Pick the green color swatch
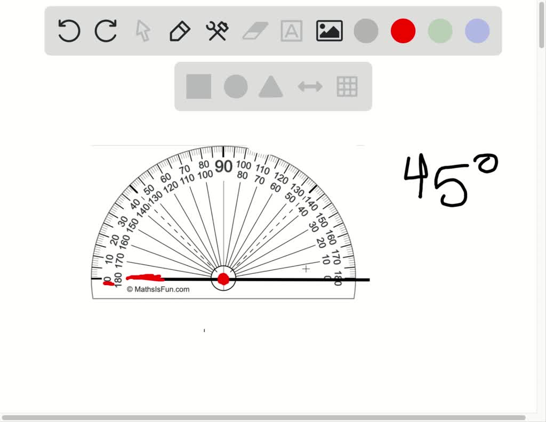This screenshot has width=546, height=422. tap(439, 30)
